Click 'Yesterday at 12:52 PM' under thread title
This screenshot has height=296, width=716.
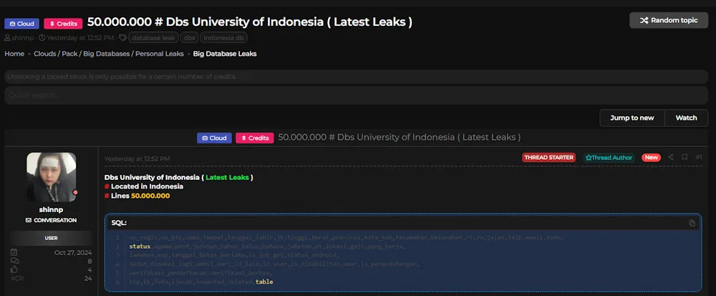point(80,38)
